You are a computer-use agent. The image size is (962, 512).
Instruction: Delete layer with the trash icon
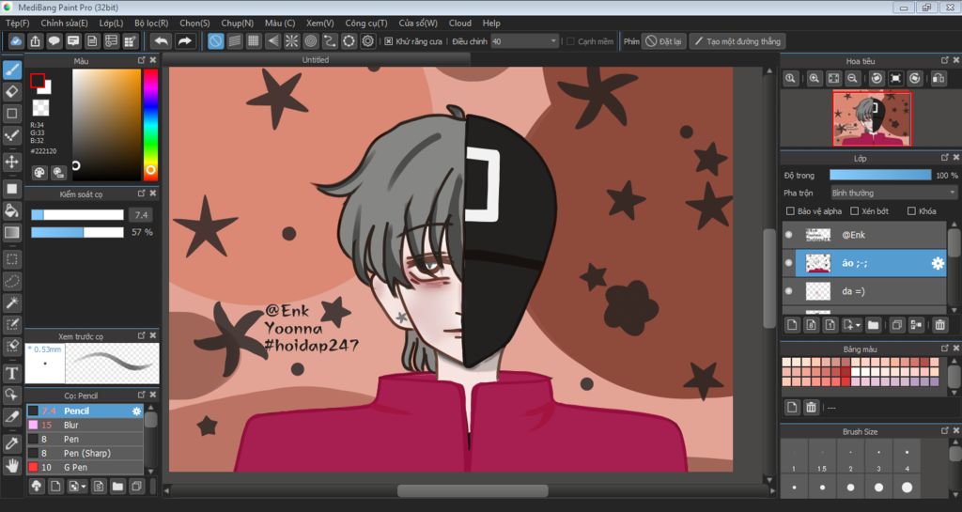pyautogui.click(x=939, y=325)
